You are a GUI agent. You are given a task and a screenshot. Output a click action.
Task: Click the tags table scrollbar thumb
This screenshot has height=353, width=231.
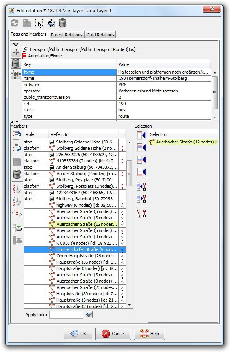pos(214,93)
